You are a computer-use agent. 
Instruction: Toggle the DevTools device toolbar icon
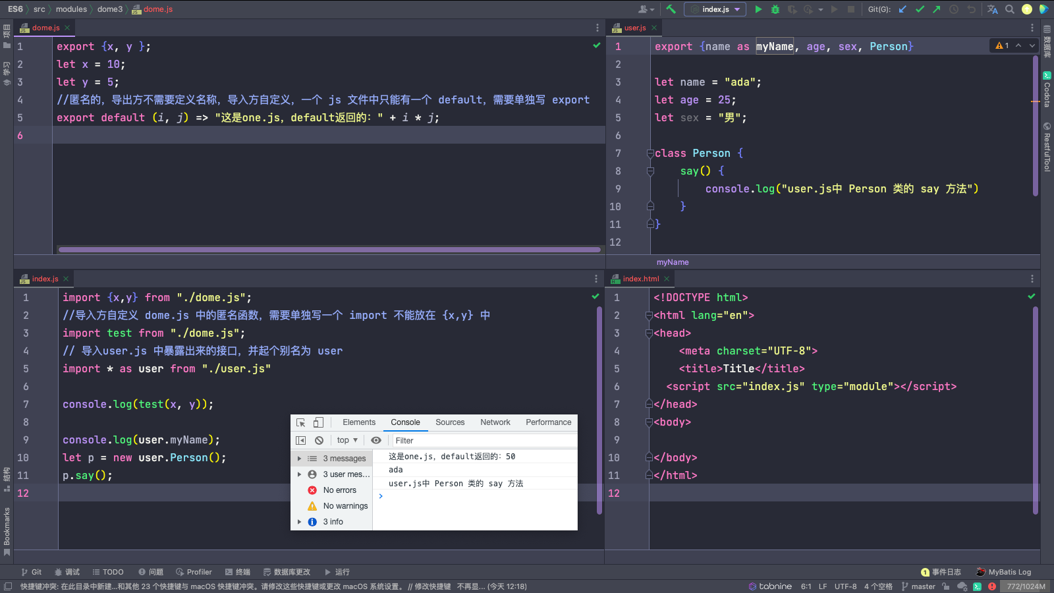click(318, 422)
